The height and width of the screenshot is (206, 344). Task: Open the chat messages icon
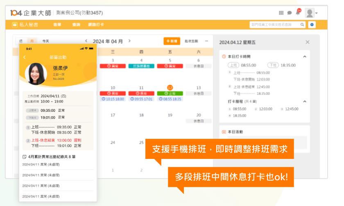(x=290, y=13)
